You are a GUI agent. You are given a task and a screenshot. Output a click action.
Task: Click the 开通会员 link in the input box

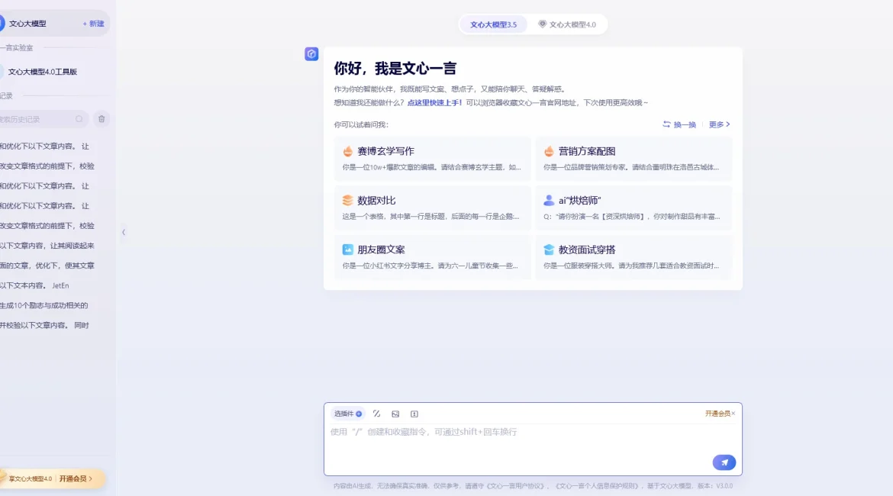pyautogui.click(x=717, y=414)
